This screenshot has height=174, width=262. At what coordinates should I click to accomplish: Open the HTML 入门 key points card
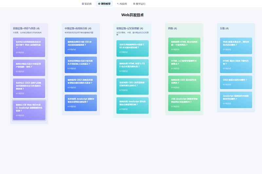pos(184,65)
